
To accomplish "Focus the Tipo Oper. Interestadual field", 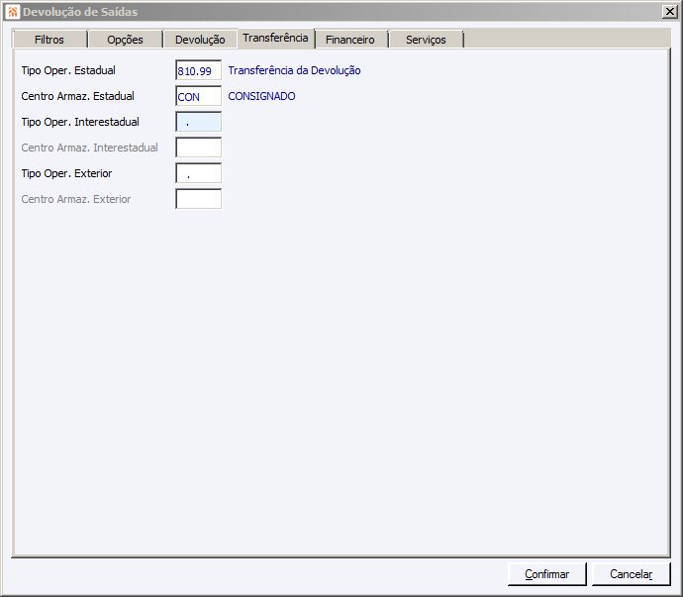I will [x=199, y=122].
